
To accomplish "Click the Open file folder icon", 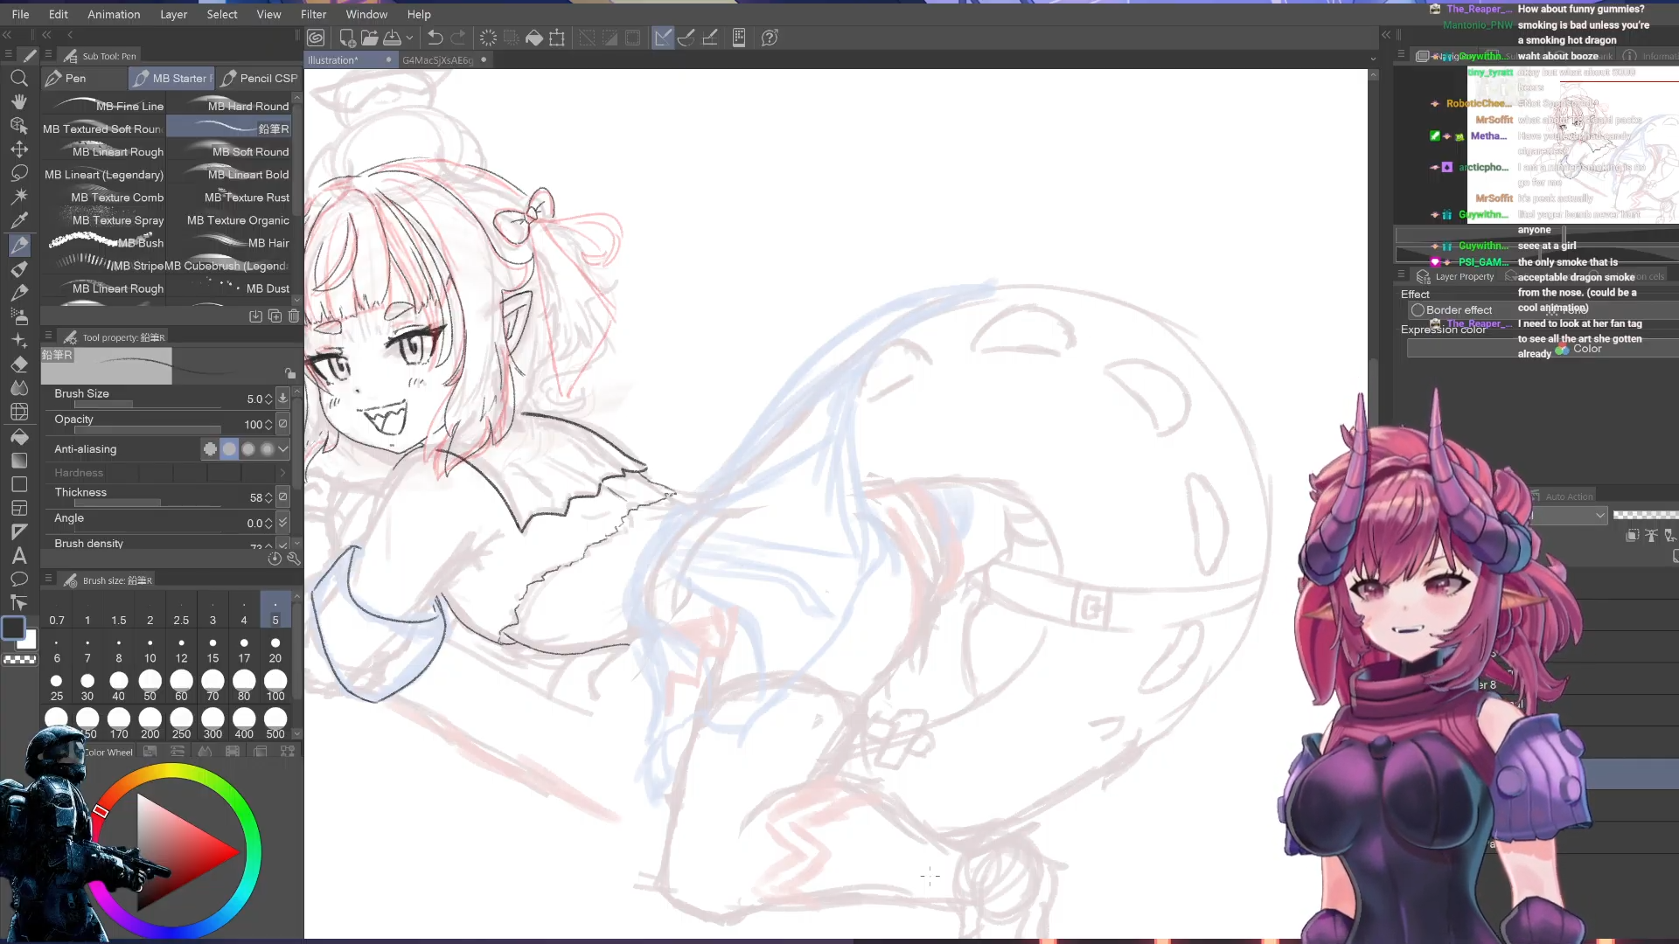I will point(370,38).
